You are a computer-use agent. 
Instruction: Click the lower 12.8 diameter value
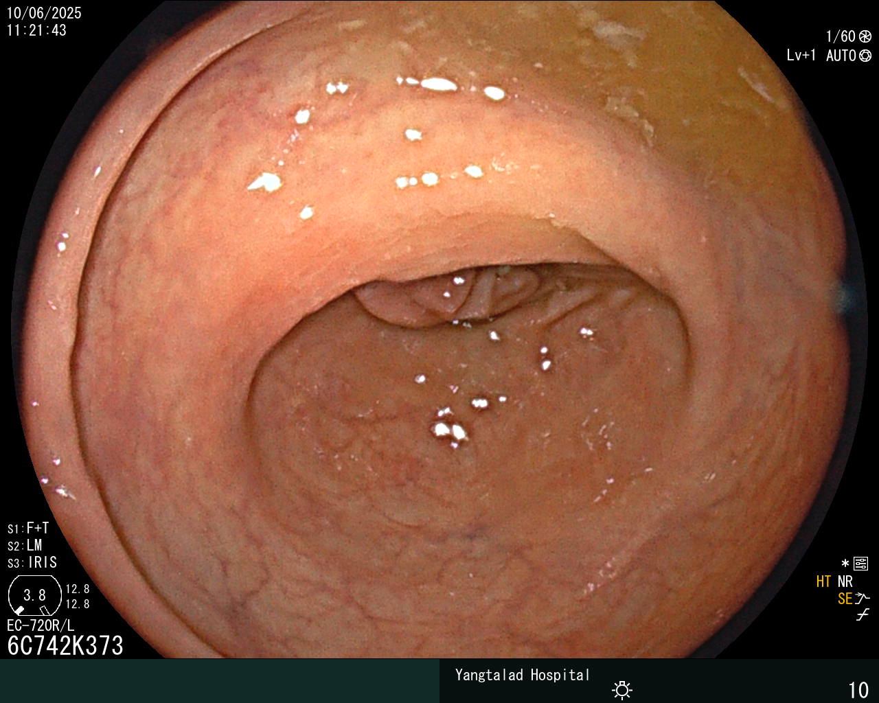click(x=78, y=604)
